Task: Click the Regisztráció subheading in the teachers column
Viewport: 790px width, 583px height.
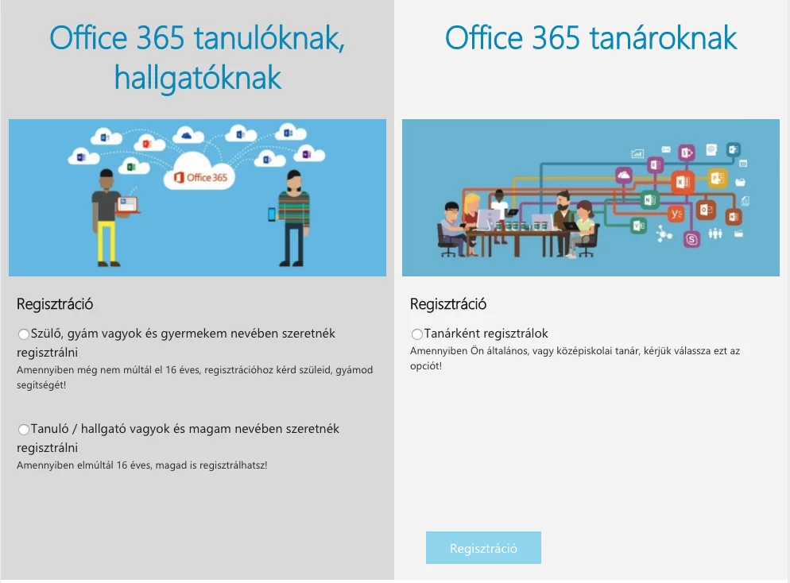Action: point(448,304)
